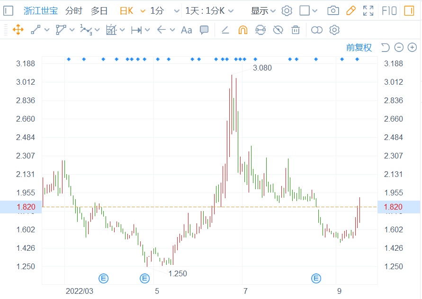Viewport: 422px width, 299px height.
Task: Select the arrow annotation tool
Action: click(x=161, y=30)
